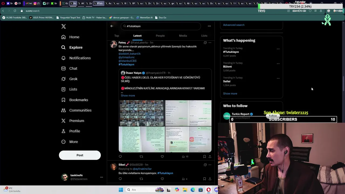Reply to Sibel post

pos(120,179)
